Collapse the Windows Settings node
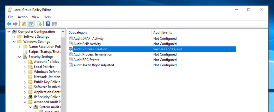The width and height of the screenshot is (274, 112). (14, 42)
